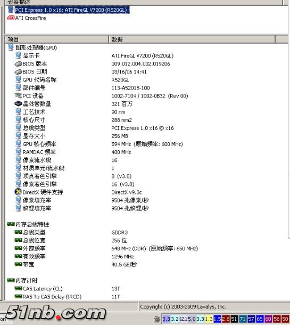Click the 像素填充率 row icon
Image resolution: width=290 pixels, height=325 pixels.
[18, 200]
